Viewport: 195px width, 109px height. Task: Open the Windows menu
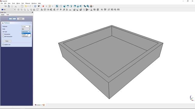[x=34, y=3]
